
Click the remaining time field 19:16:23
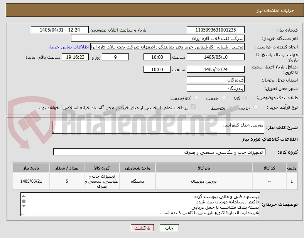[75, 57]
